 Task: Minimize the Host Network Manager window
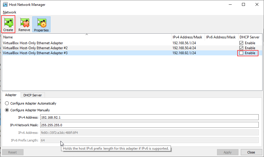click(230, 4)
